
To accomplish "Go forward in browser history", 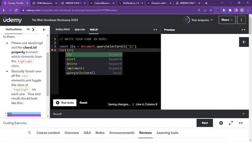I will 10,10.
